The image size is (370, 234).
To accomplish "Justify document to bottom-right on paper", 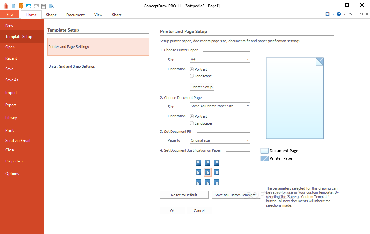I will pyautogui.click(x=216, y=182).
